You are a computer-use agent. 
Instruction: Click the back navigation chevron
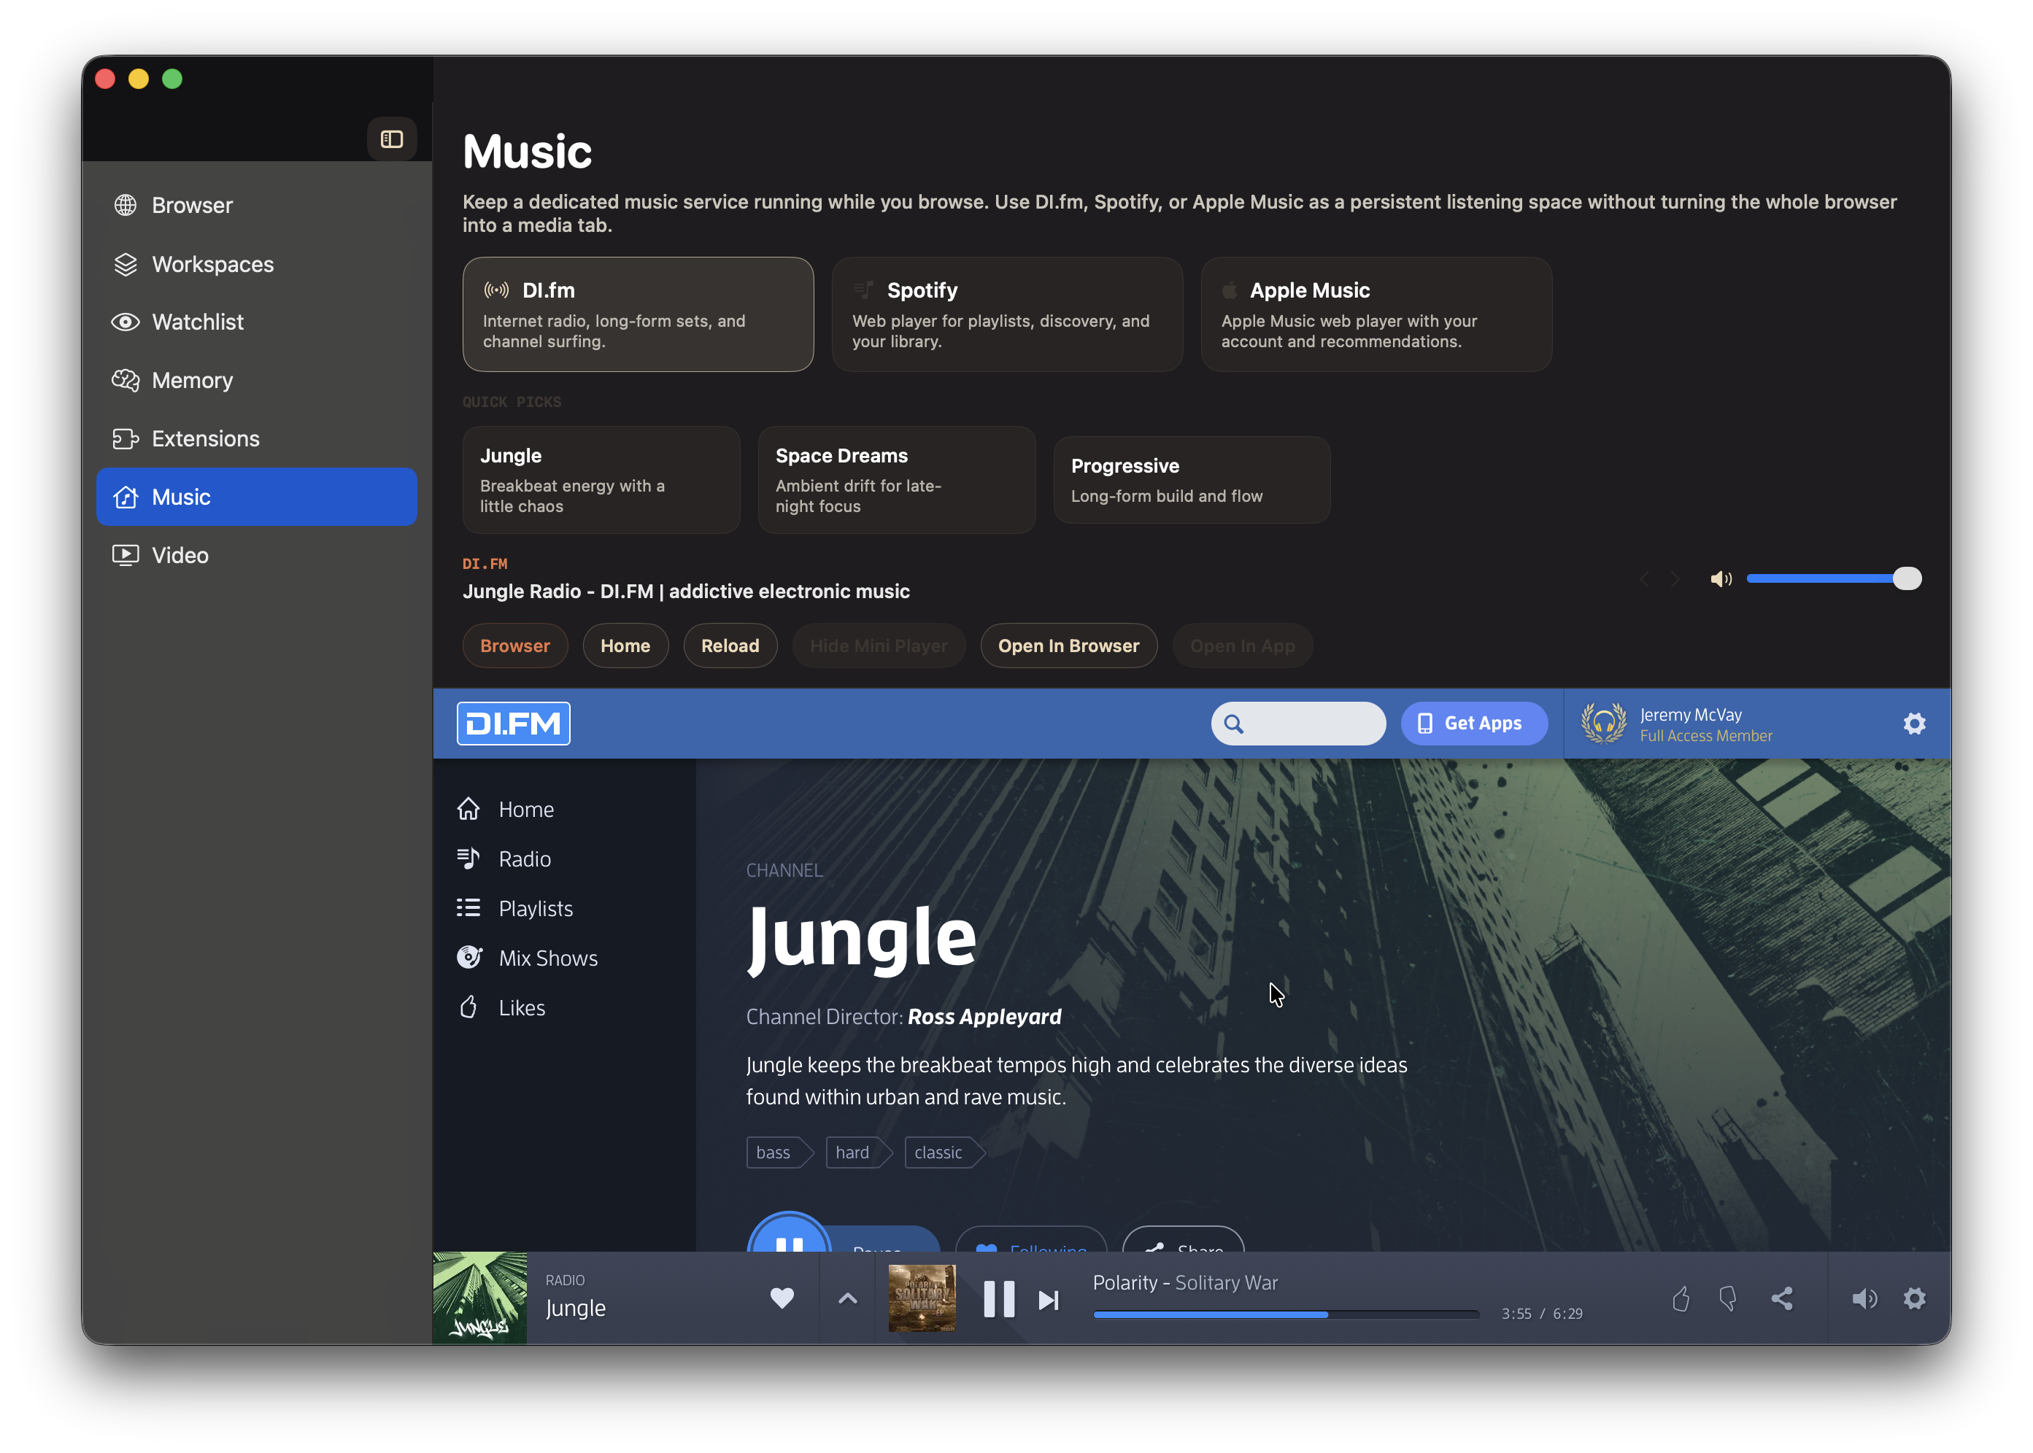click(x=1644, y=579)
